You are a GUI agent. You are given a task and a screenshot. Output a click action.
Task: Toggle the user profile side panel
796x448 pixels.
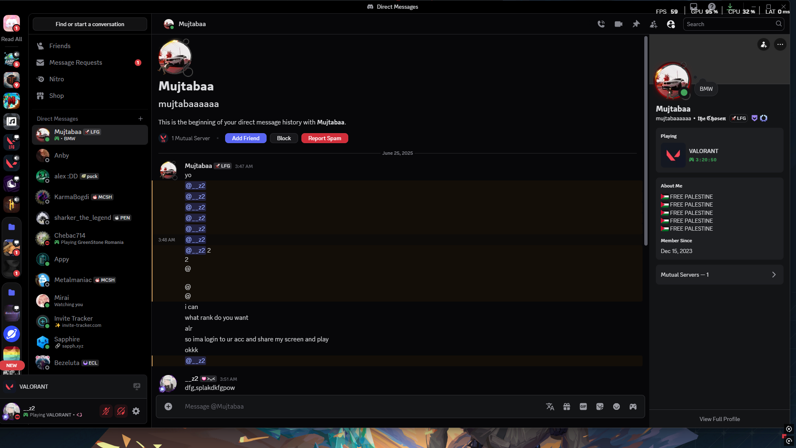coord(671,24)
